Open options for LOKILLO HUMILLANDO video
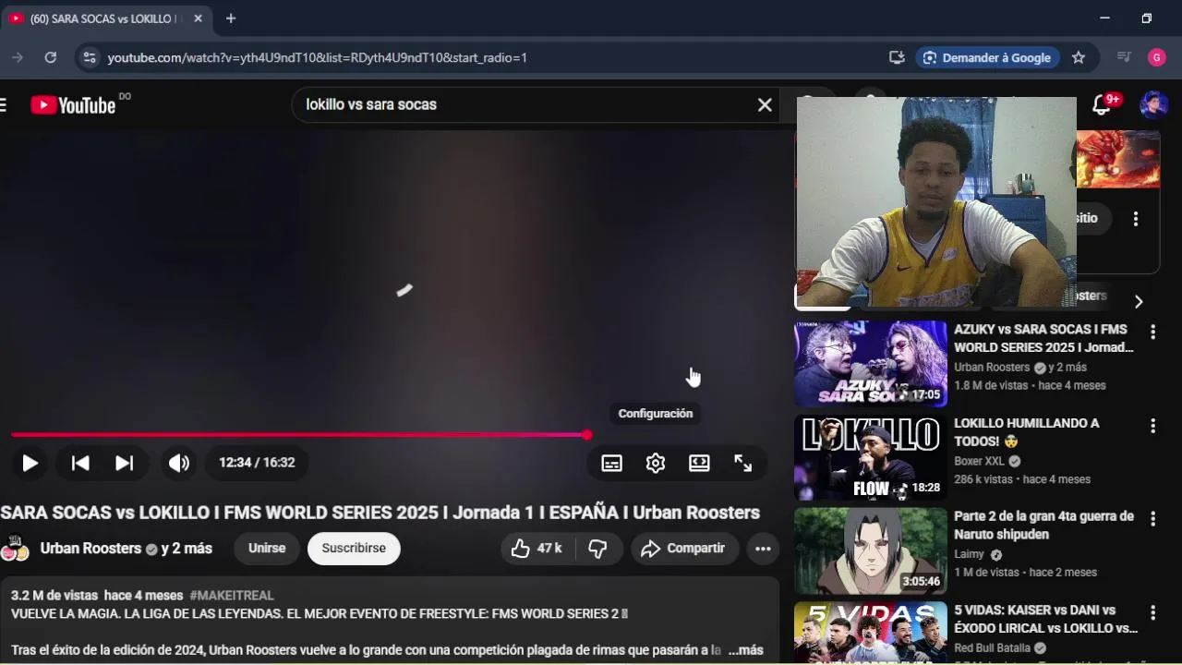Screen dimensions: 1182x665 click(1152, 426)
